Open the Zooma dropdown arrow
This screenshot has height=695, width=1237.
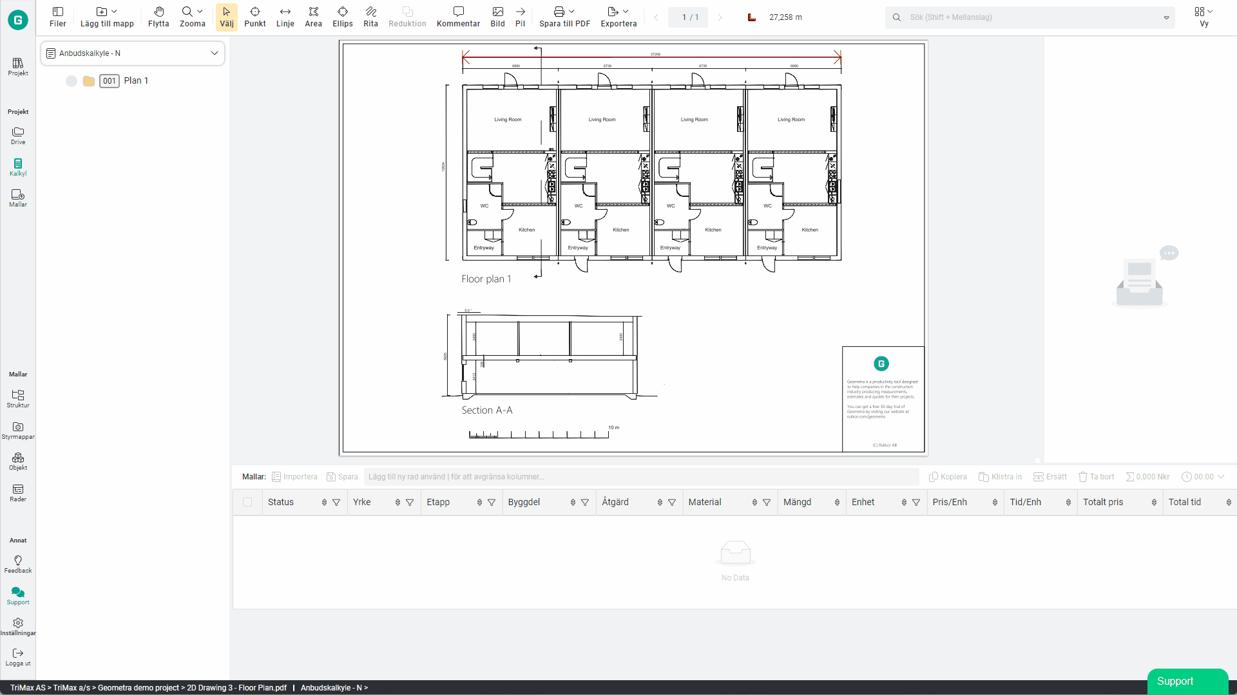(200, 12)
